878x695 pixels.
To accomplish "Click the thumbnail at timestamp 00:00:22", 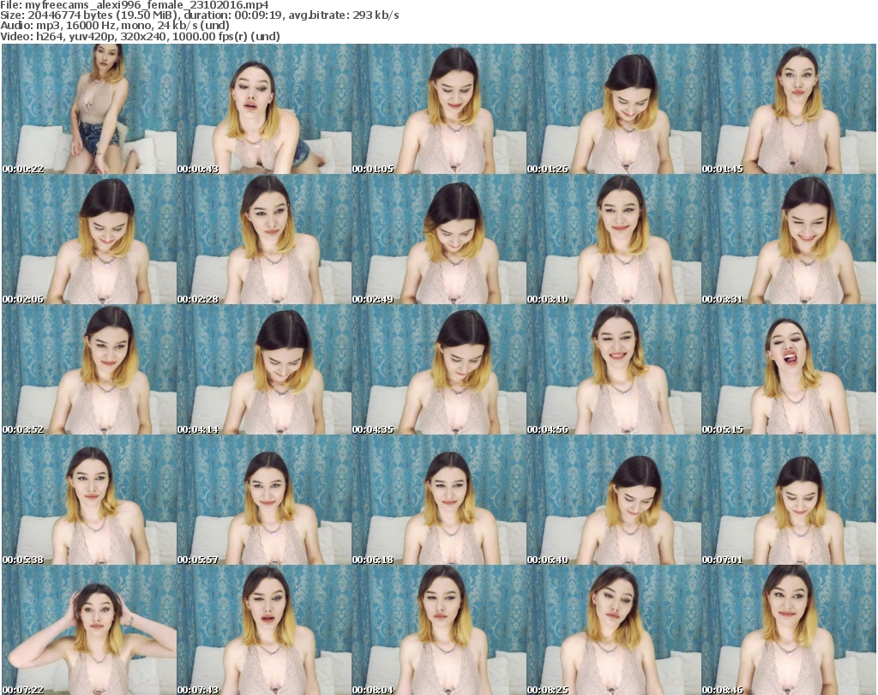I will click(89, 110).
